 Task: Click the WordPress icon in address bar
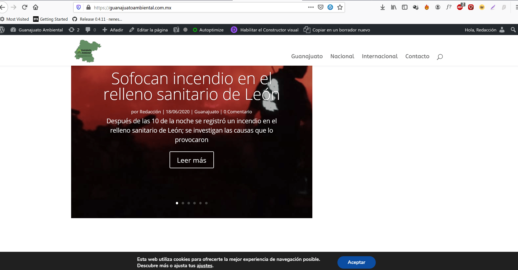point(330,7)
